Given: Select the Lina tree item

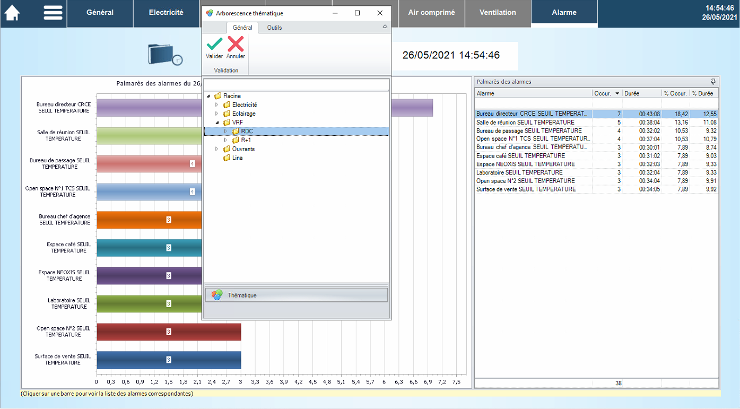Looking at the screenshot, I should pos(237,158).
